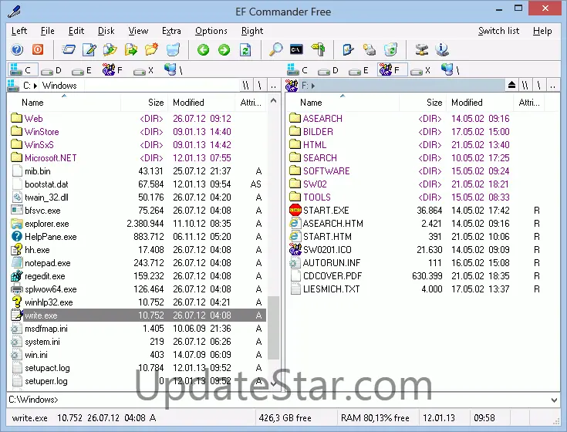Click the orange Exit power toolbar icon
567x432 pixels.
click(x=38, y=49)
